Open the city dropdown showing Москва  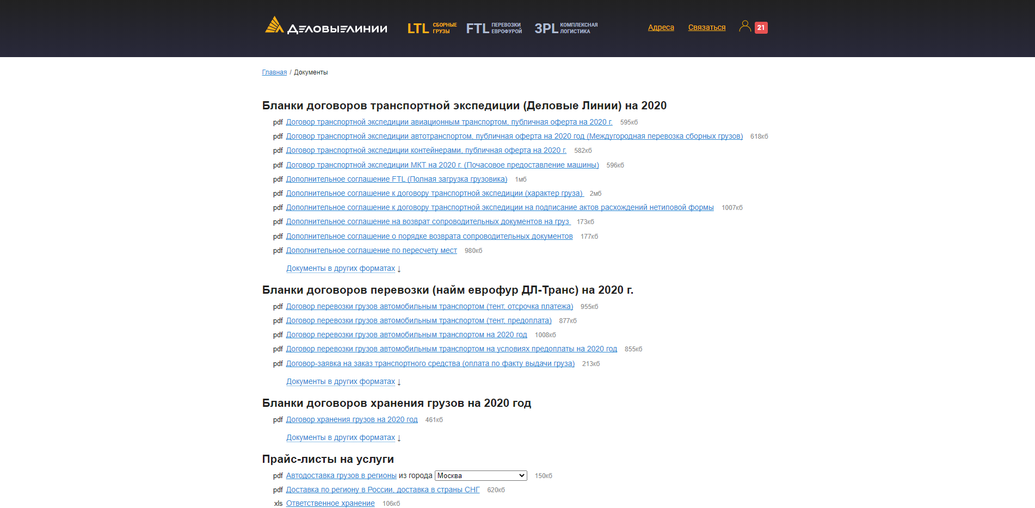[481, 475]
